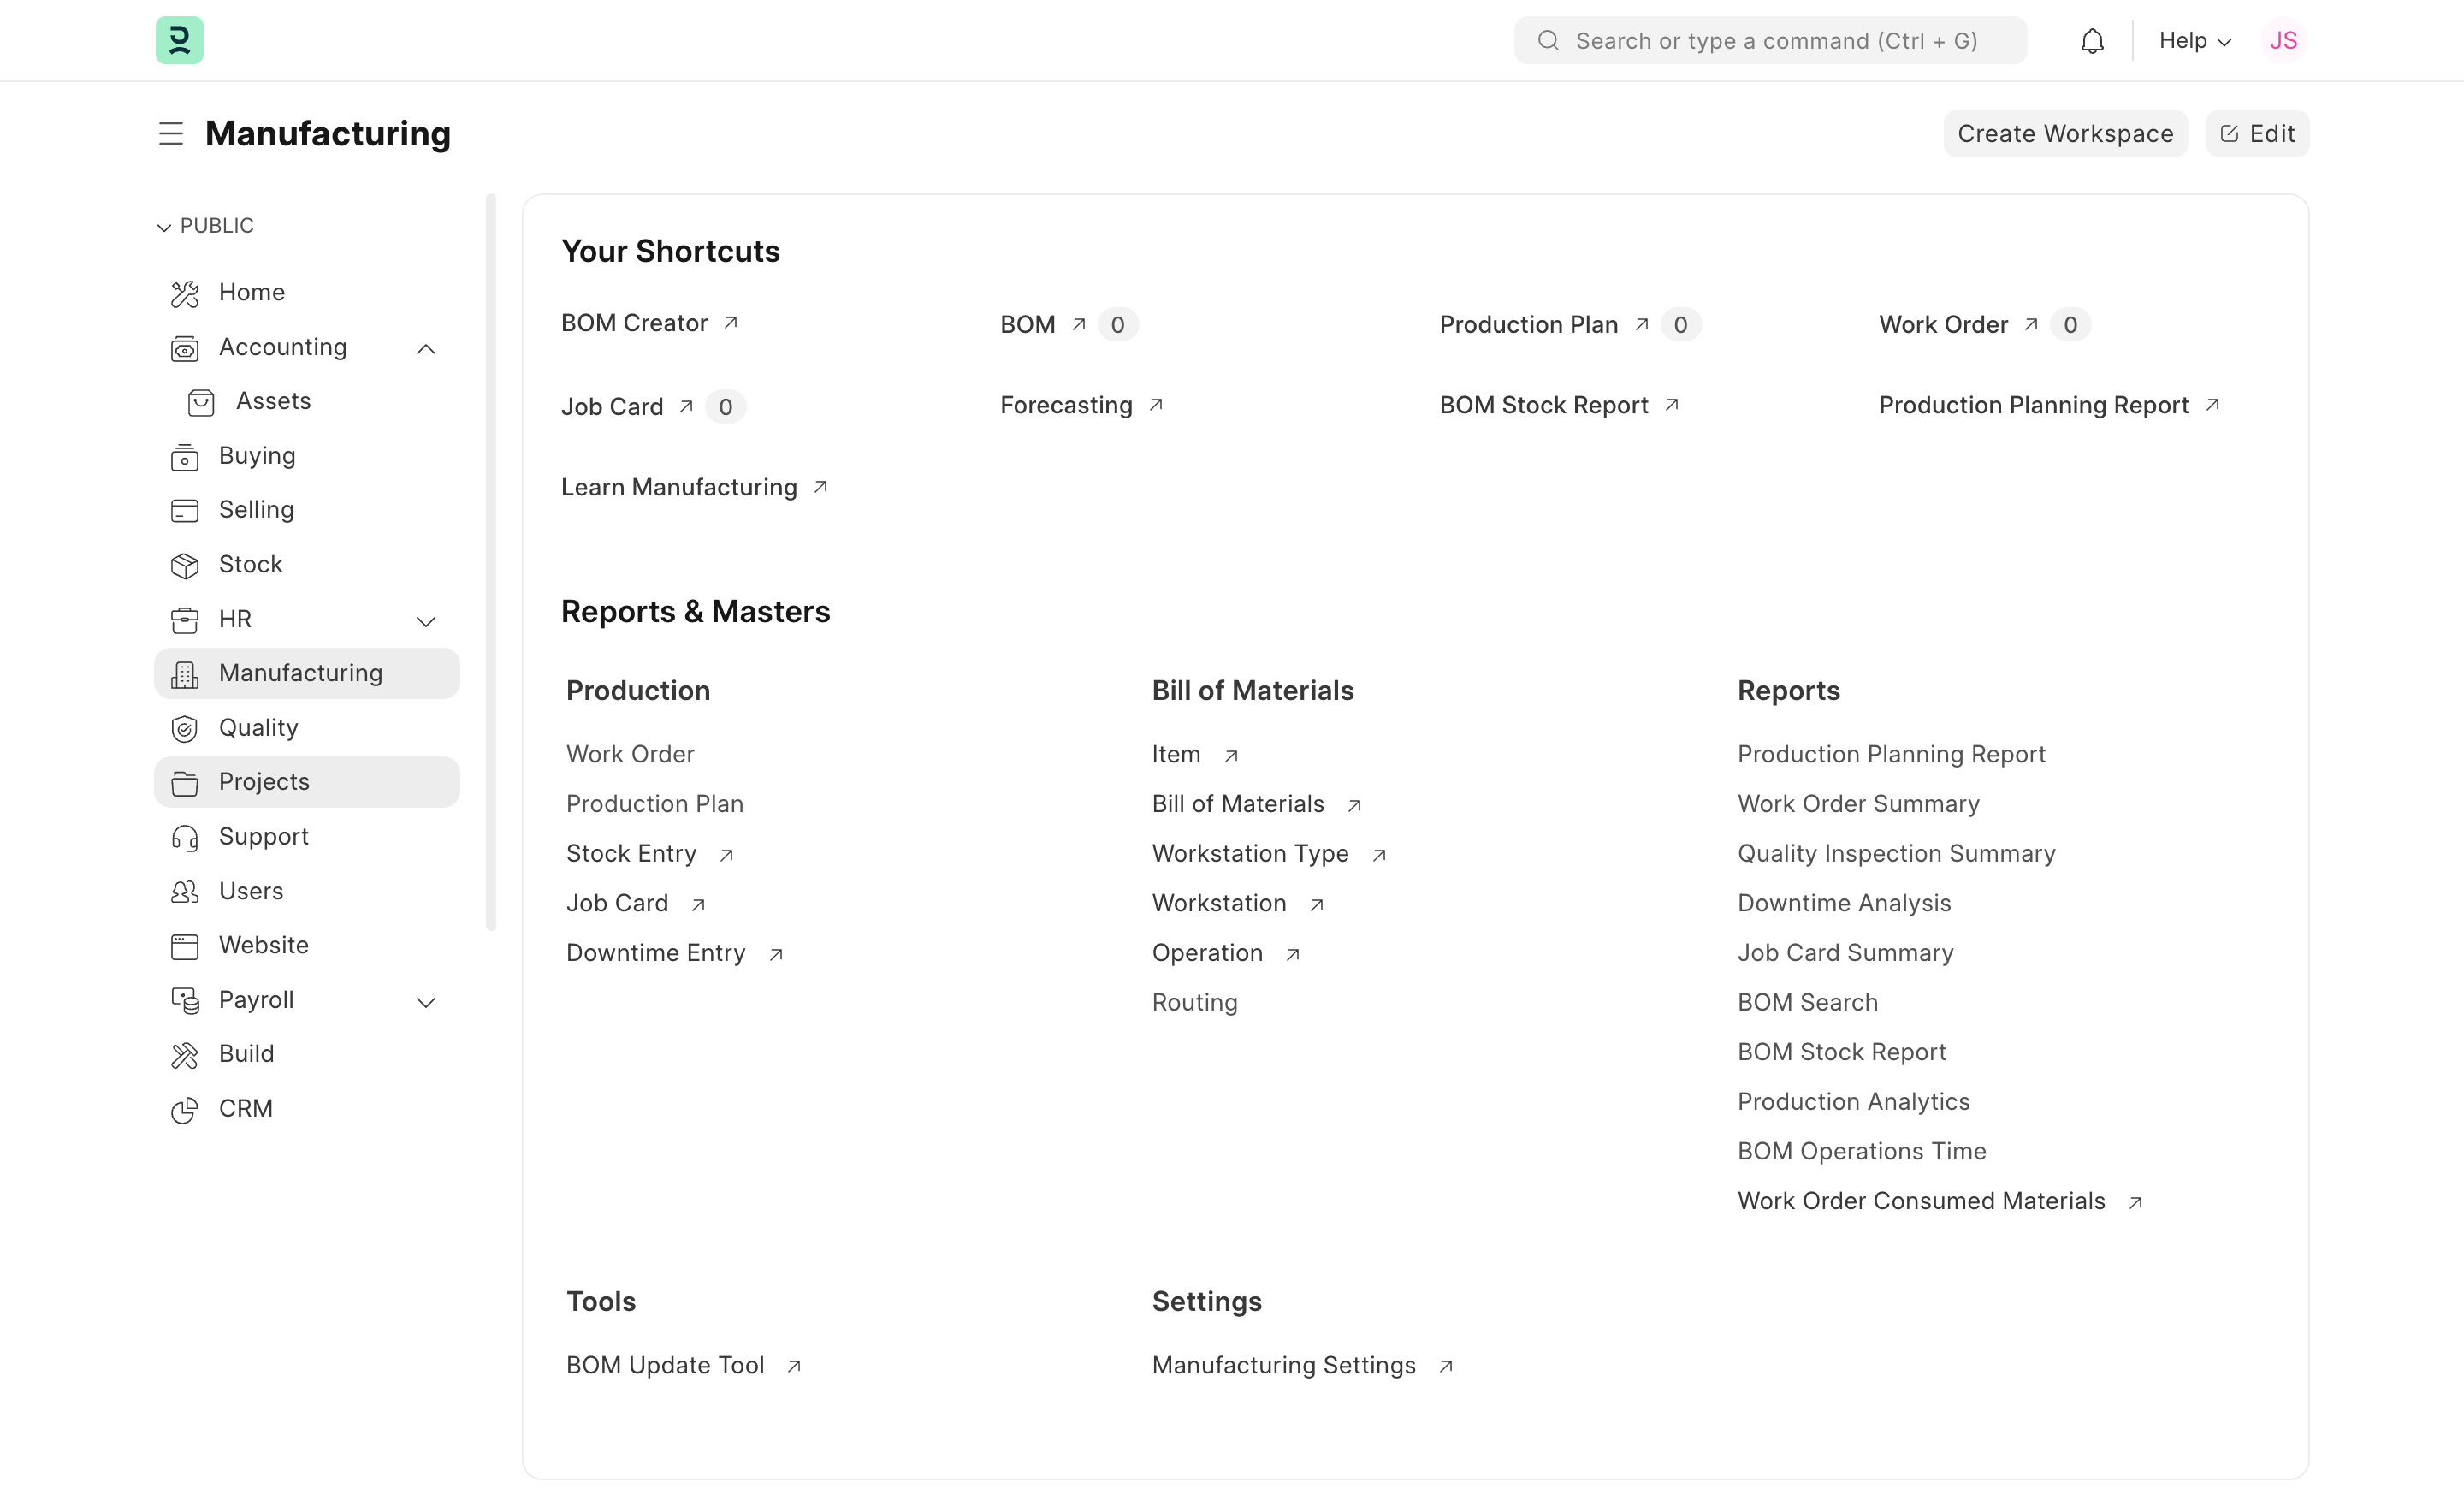This screenshot has height=1506, width=2464.
Task: Select the Home workspace icon
Action: click(x=185, y=292)
